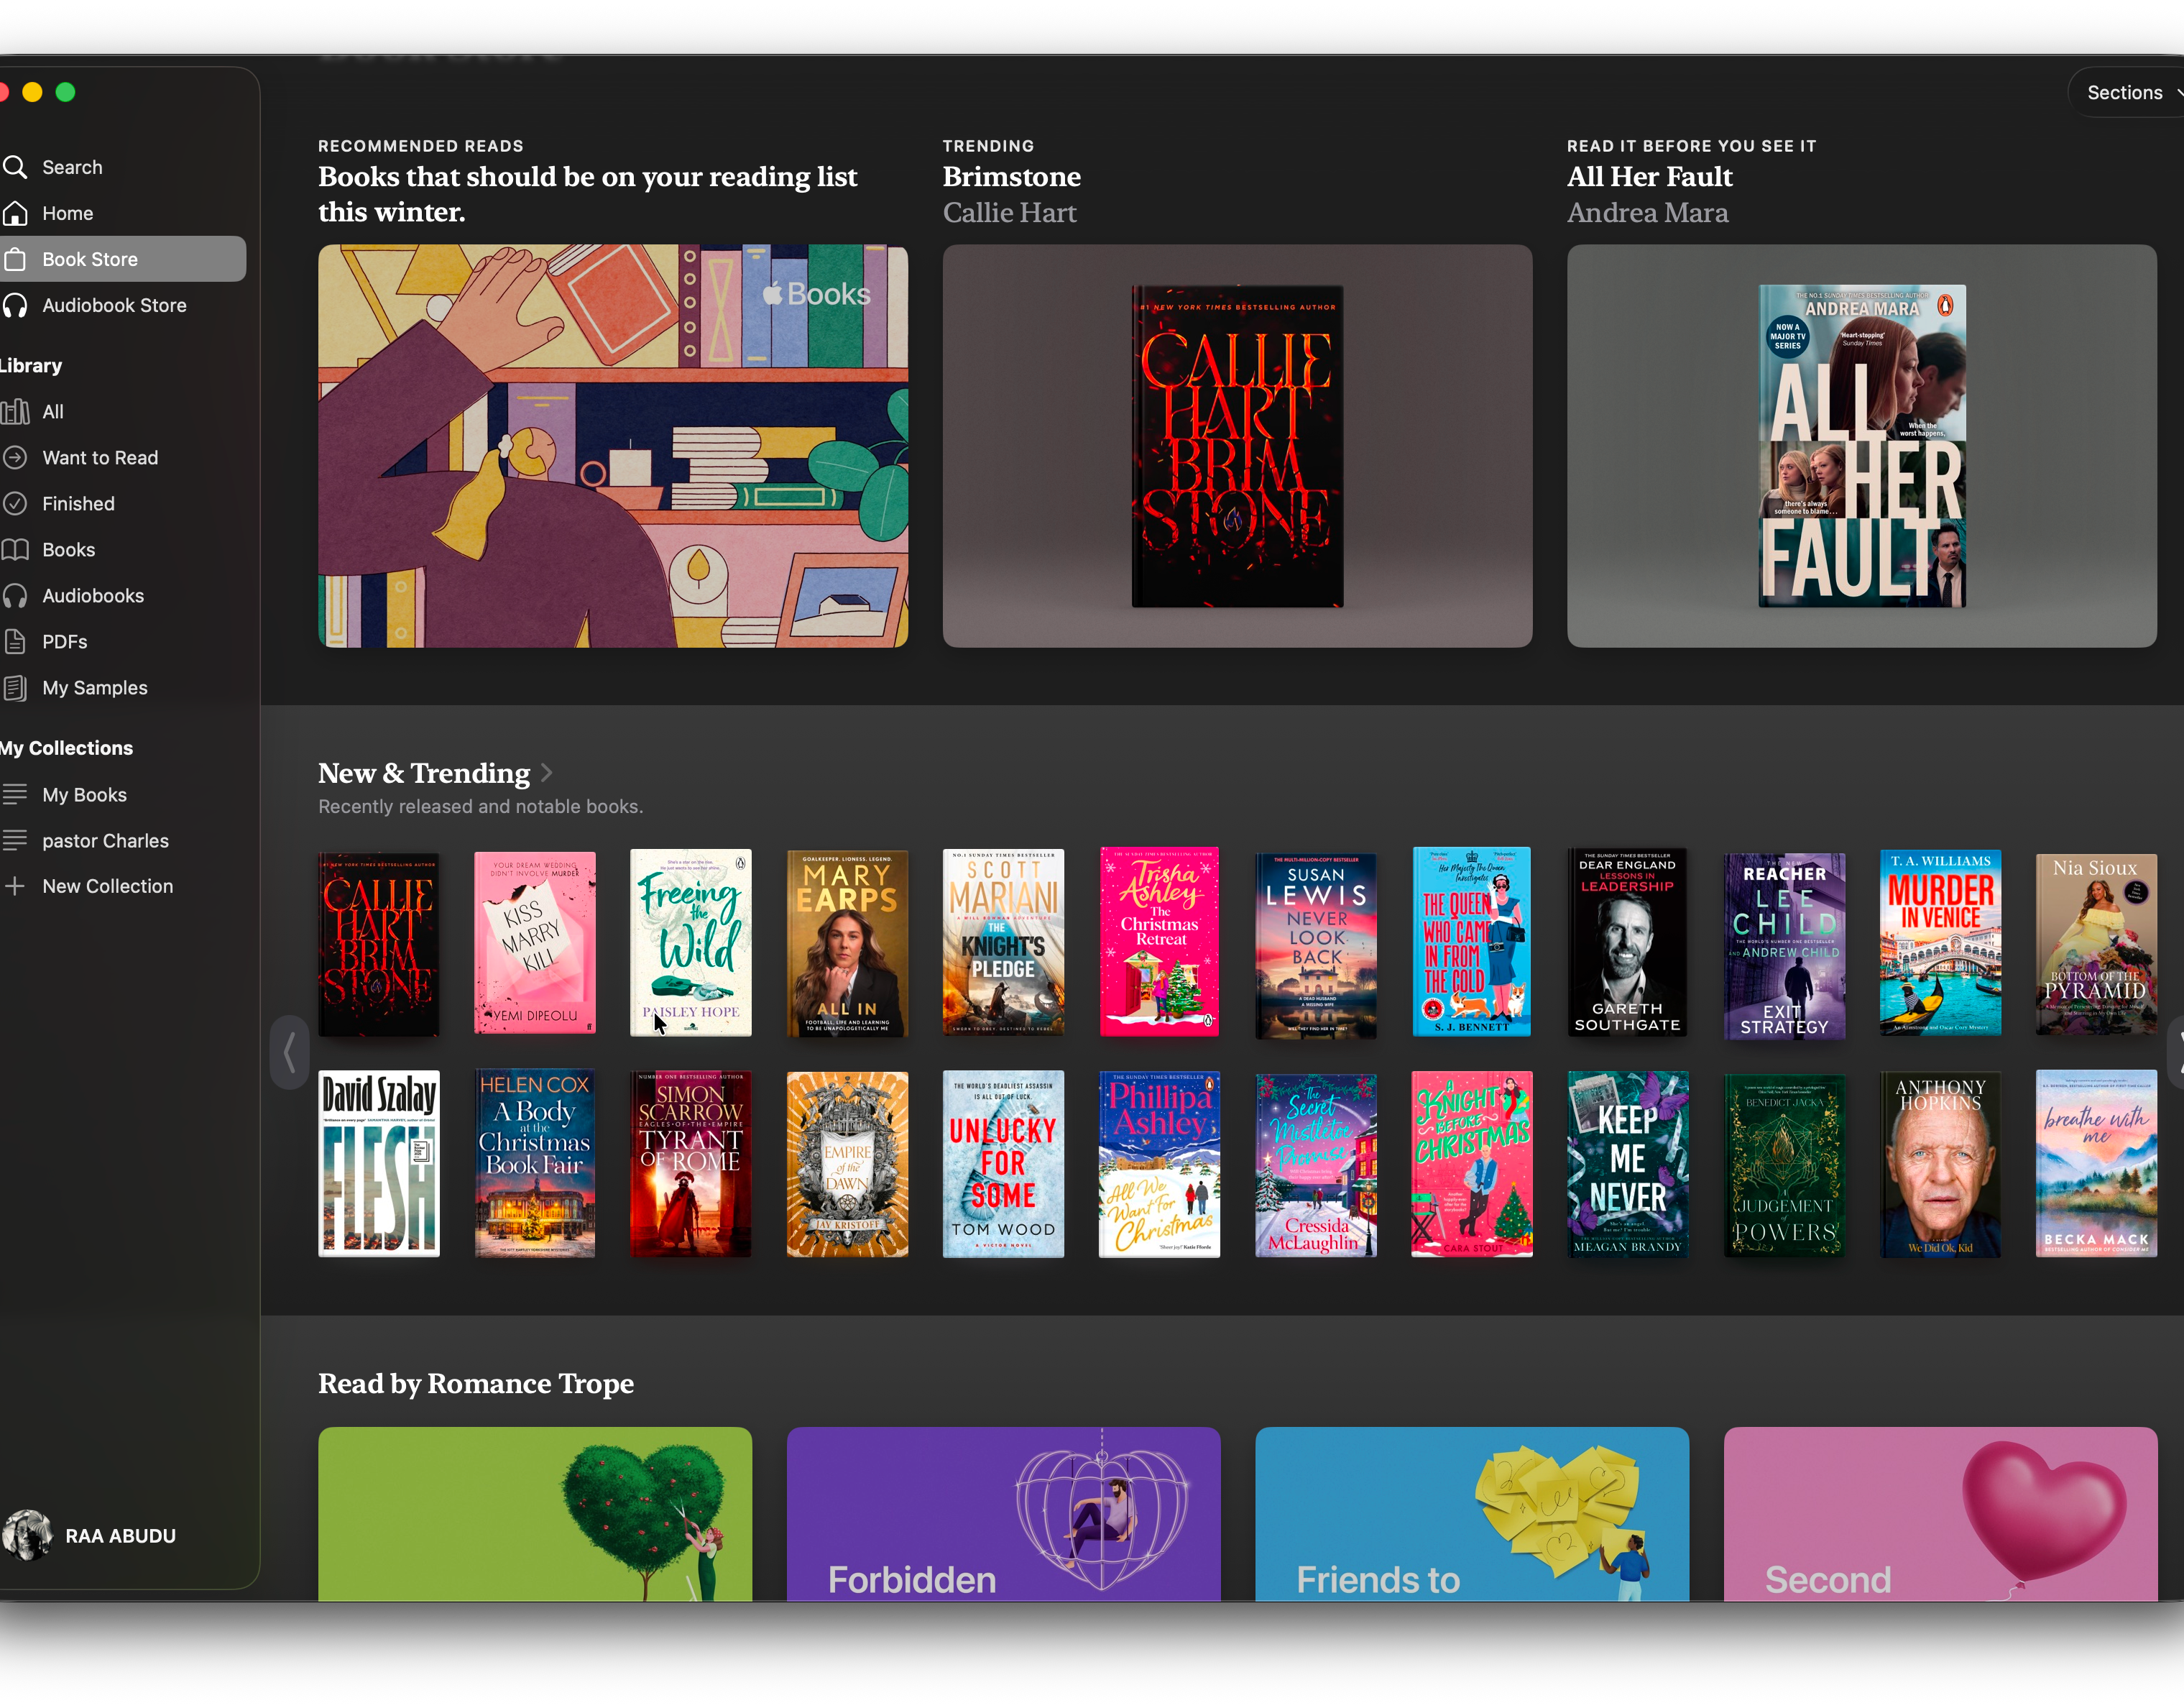Click the My Samples page icon
Image resolution: width=2184 pixels, height=1708 pixels.
pyautogui.click(x=15, y=688)
